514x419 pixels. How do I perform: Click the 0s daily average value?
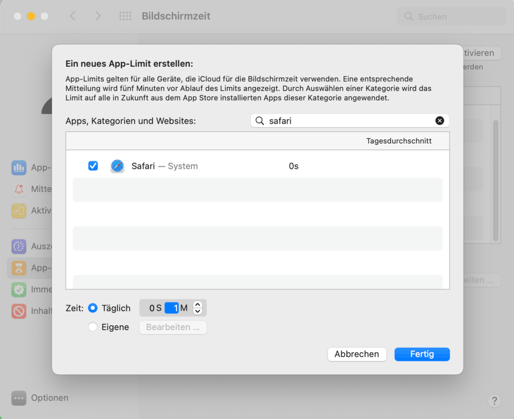coord(293,166)
